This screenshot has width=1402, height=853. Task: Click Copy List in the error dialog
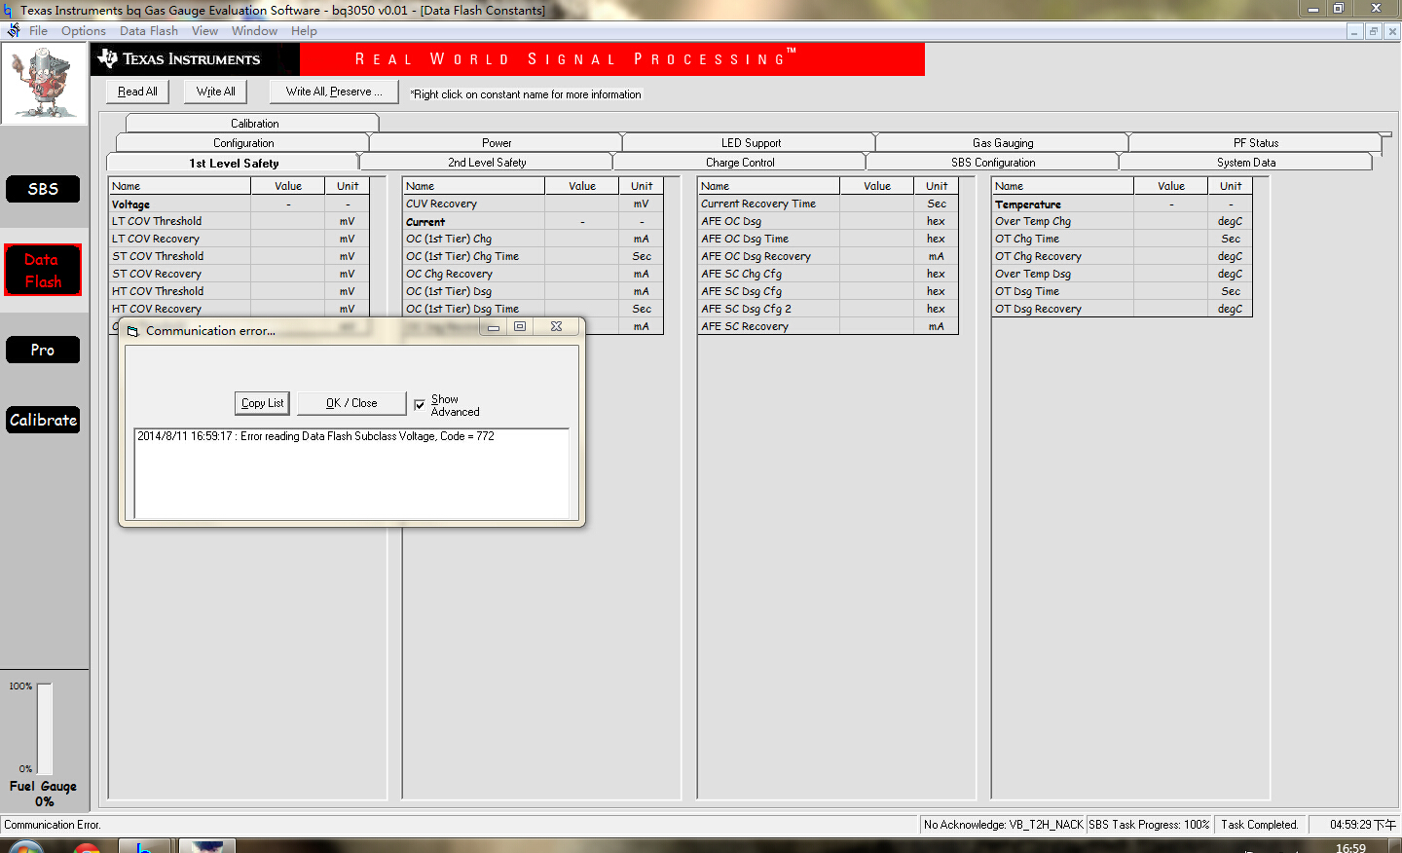coord(263,403)
